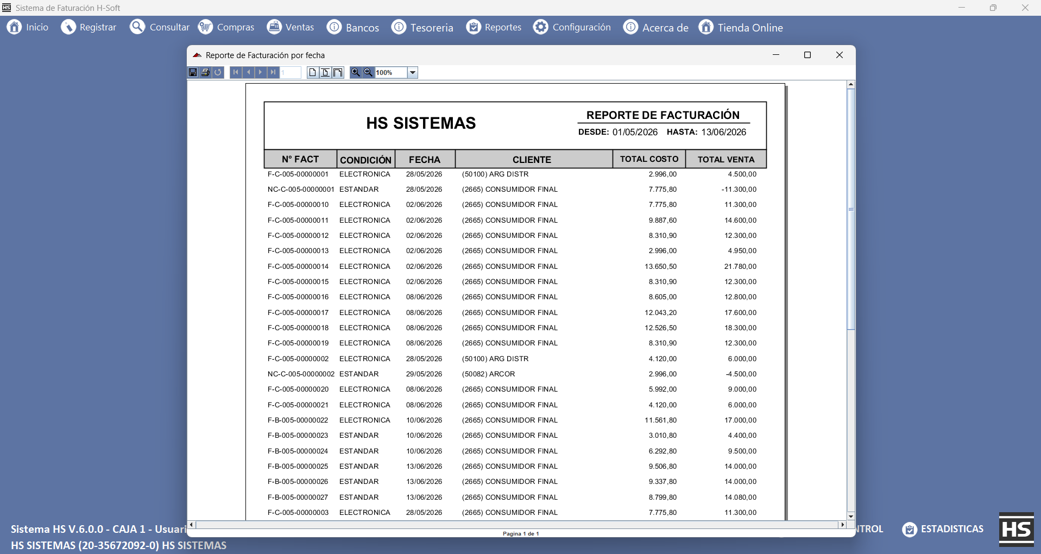The image size is (1041, 554).
Task: Zoom out of the report
Action: 368,72
